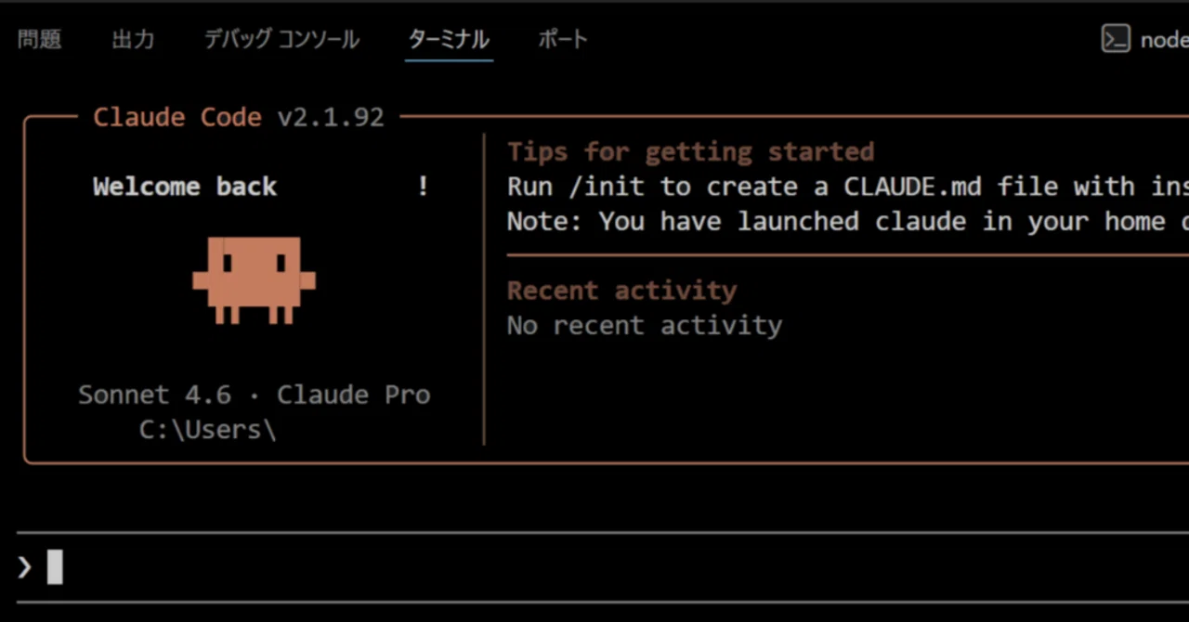Click the C:\Users\ path text
This screenshot has width=1189, height=622.
pos(208,430)
